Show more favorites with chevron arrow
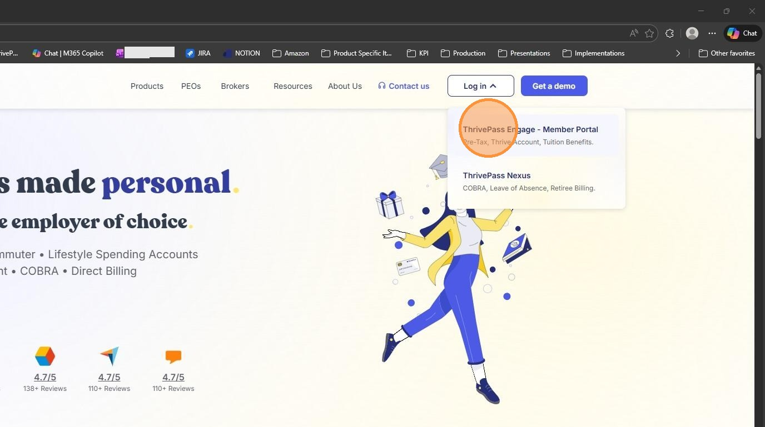This screenshot has width=765, height=427. tap(678, 53)
